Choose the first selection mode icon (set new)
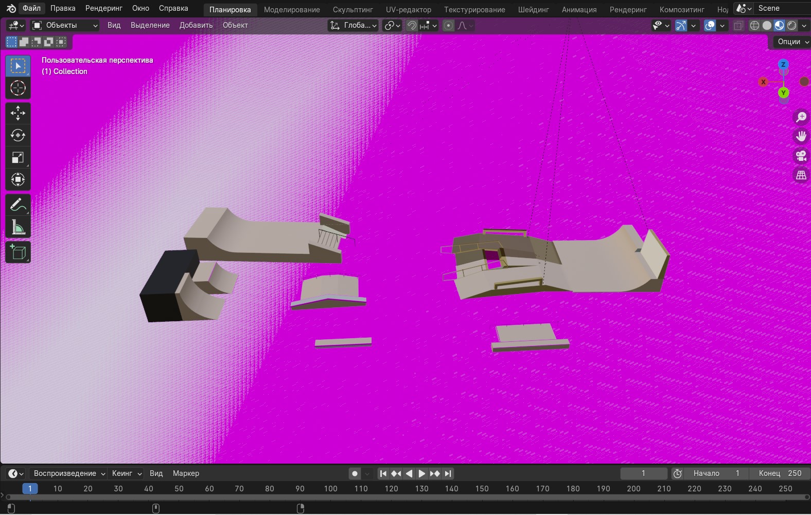811x515 pixels. pos(11,42)
